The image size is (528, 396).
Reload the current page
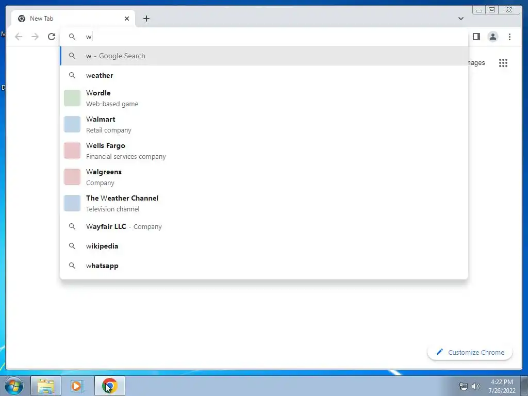pyautogui.click(x=52, y=37)
